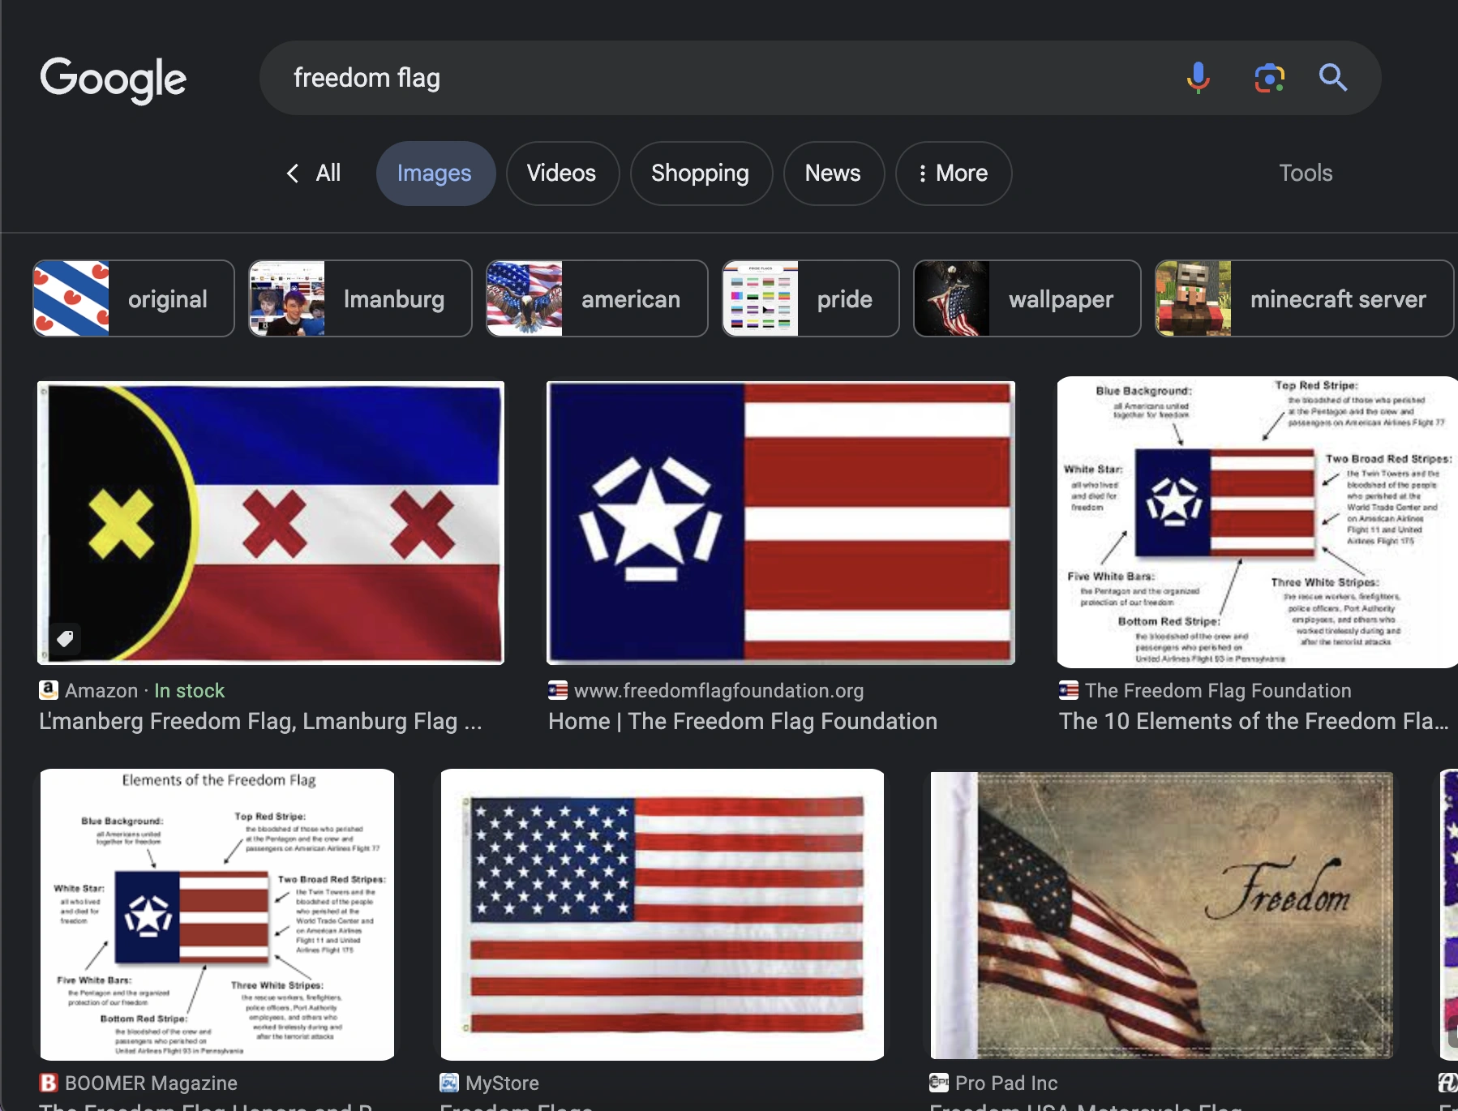Activate voice search with the microphone icon
Image resolution: width=1458 pixels, height=1111 pixels.
click(x=1198, y=78)
